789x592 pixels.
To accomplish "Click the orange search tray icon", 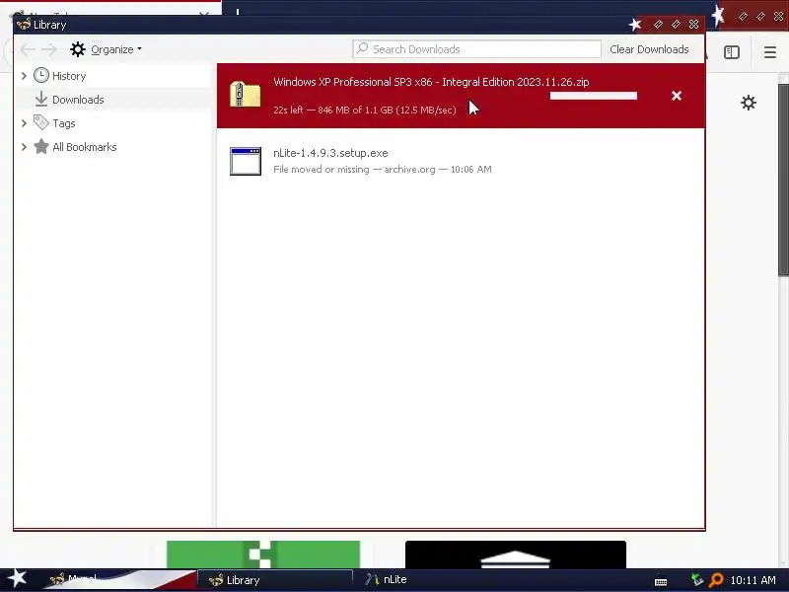I will [x=715, y=580].
